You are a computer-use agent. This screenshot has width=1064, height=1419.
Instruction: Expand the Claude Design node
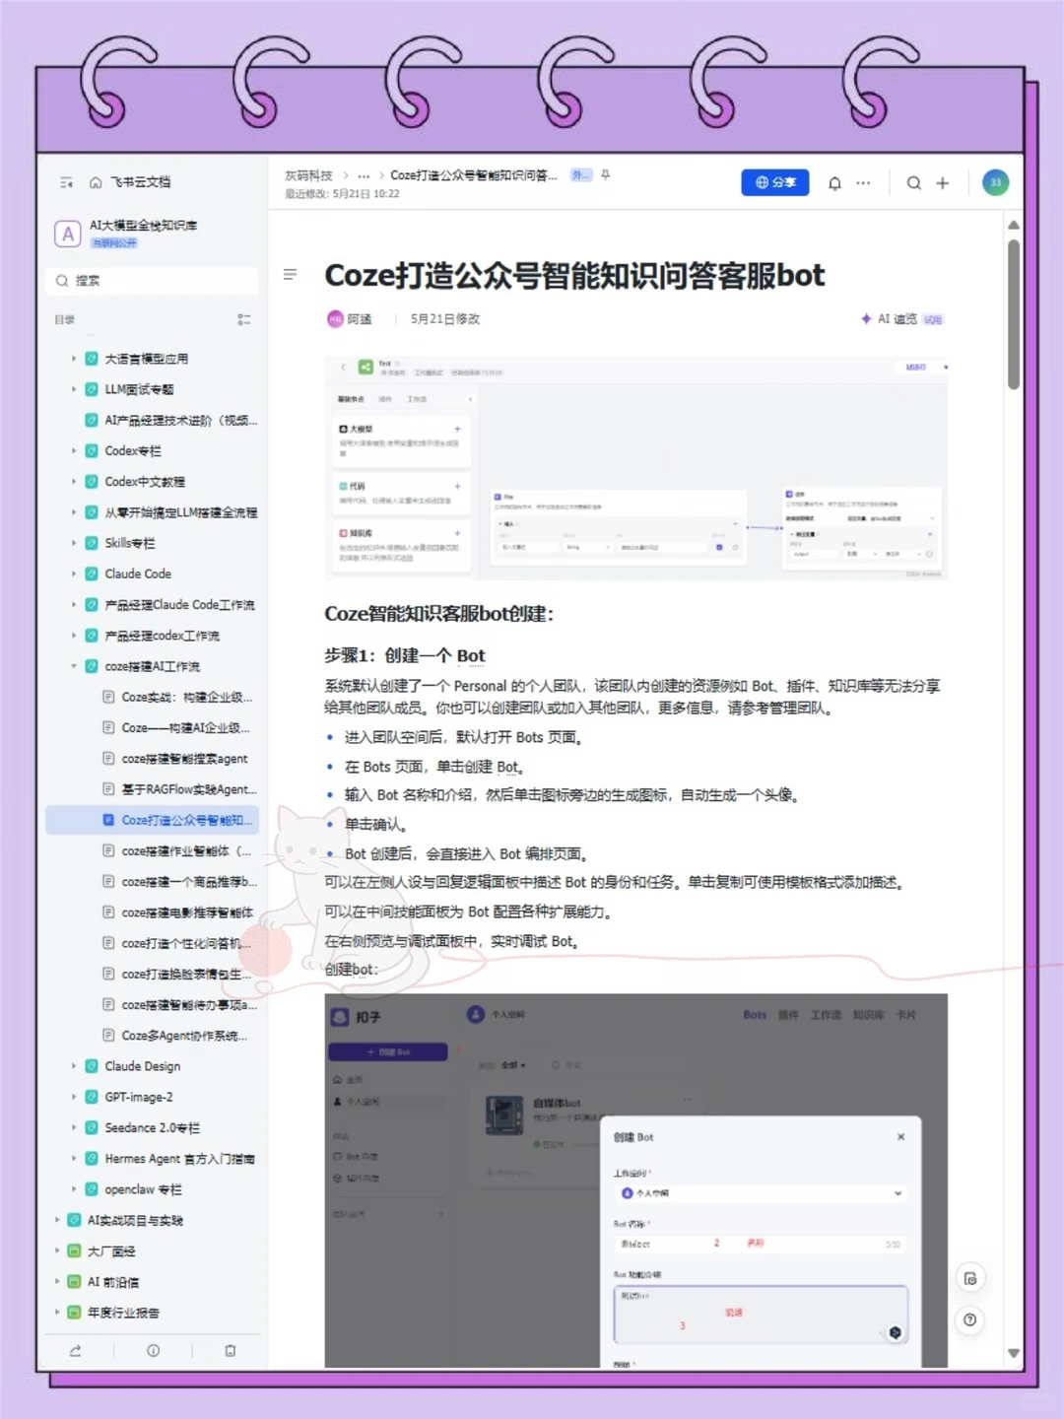[x=73, y=1066]
